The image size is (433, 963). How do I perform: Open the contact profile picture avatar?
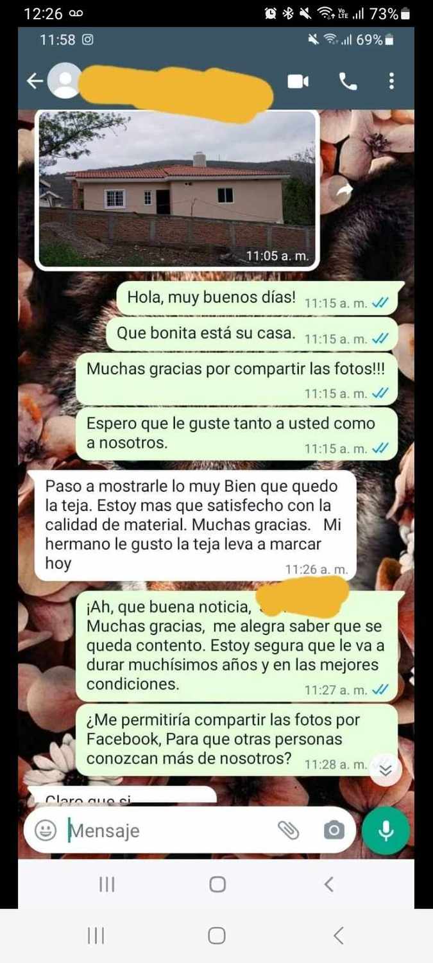(65, 81)
